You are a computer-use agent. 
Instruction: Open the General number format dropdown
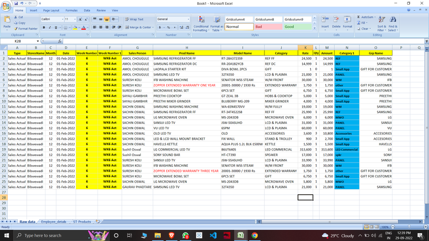[x=188, y=19]
